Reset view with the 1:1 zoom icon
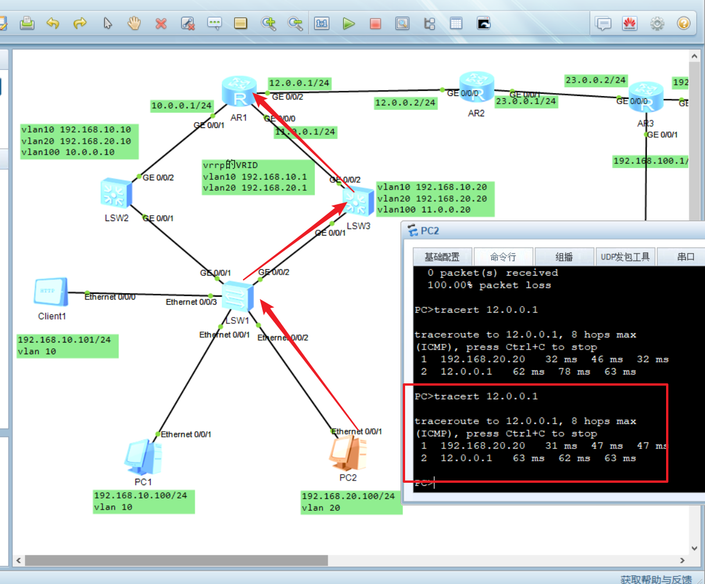The height and width of the screenshot is (584, 705). click(322, 23)
